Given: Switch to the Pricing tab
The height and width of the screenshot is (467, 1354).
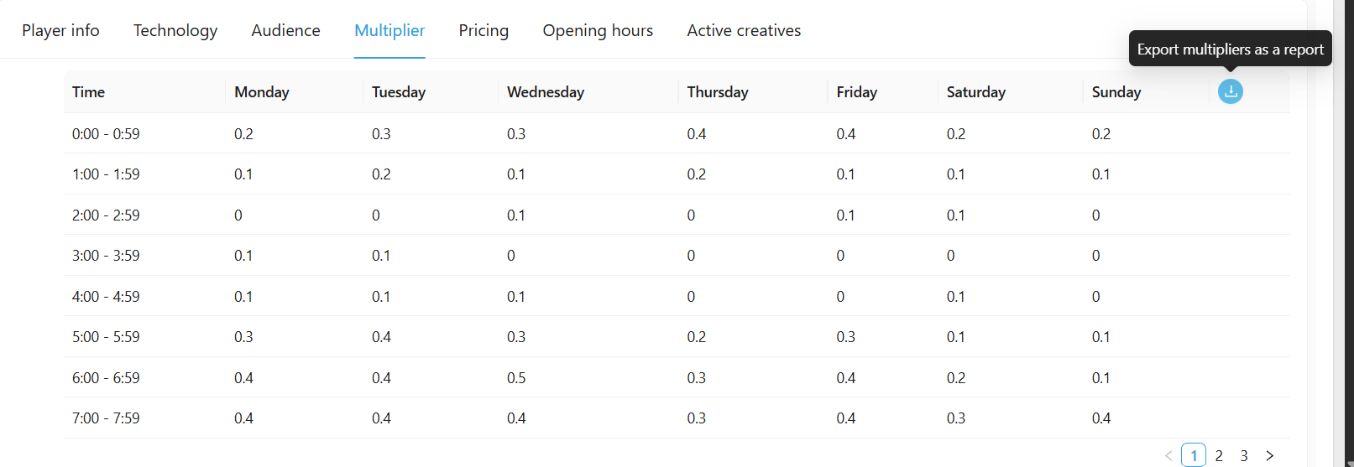Looking at the screenshot, I should point(484,30).
